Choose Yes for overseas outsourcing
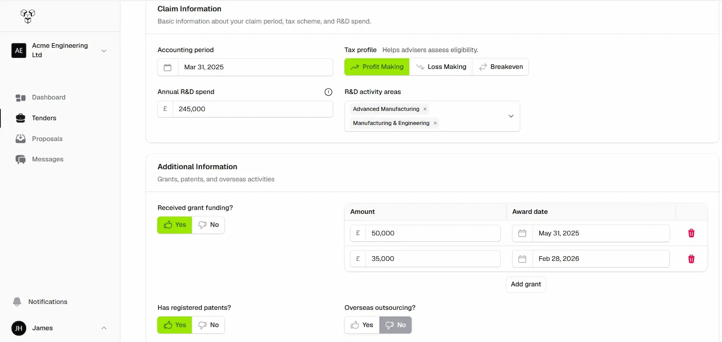722x342 pixels. click(x=362, y=325)
